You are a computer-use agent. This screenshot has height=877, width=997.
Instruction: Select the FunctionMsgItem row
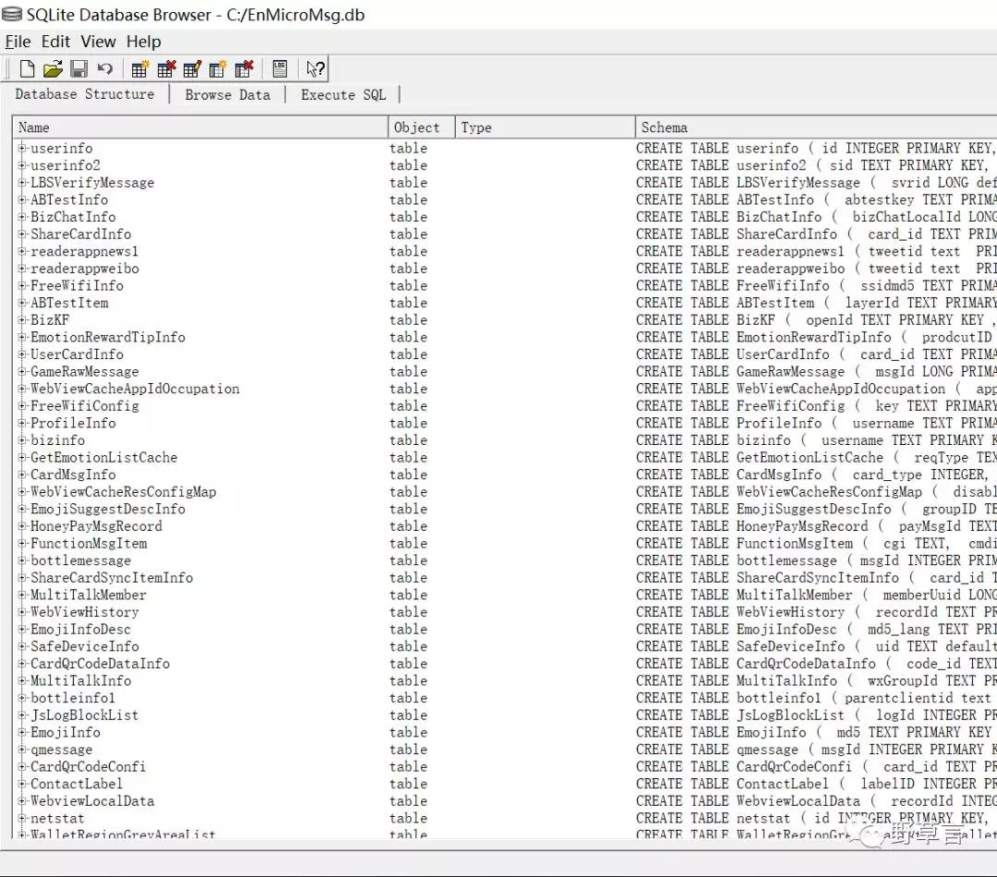pyautogui.click(x=505, y=543)
